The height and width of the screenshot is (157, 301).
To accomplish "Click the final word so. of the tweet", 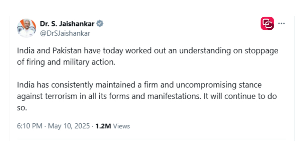I will [x=22, y=108].
